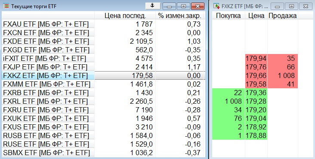
Task: Select the SBMX ETF row
Action: [x=103, y=153]
